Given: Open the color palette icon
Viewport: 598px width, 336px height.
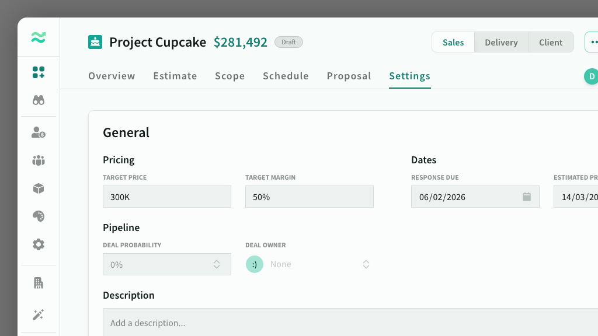Looking at the screenshot, I should pos(39,216).
